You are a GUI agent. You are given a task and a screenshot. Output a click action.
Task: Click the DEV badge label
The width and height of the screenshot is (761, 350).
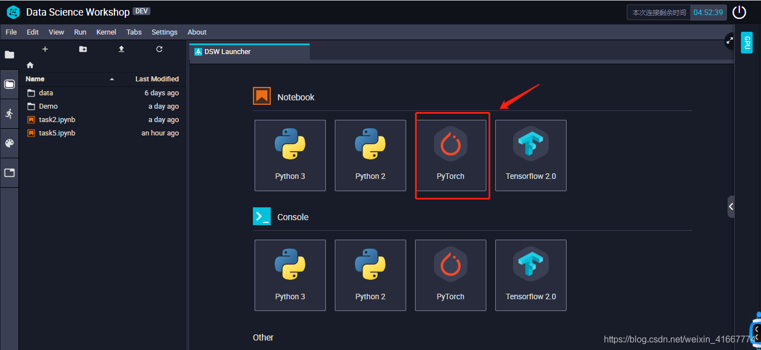click(142, 11)
